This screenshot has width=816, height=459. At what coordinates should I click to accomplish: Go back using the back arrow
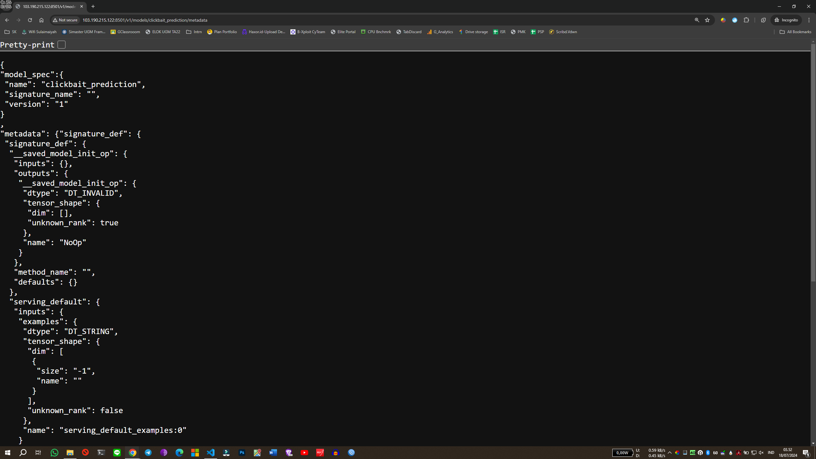coord(7,20)
